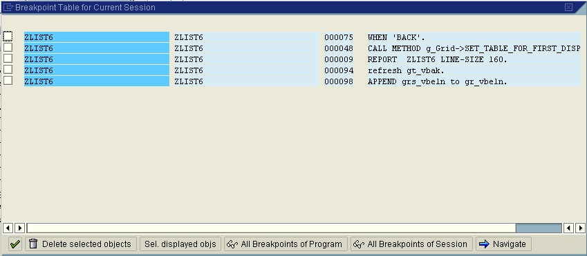587x256 pixels.
Task: Close the Breakpoint Table dialog
Action: pos(568,7)
